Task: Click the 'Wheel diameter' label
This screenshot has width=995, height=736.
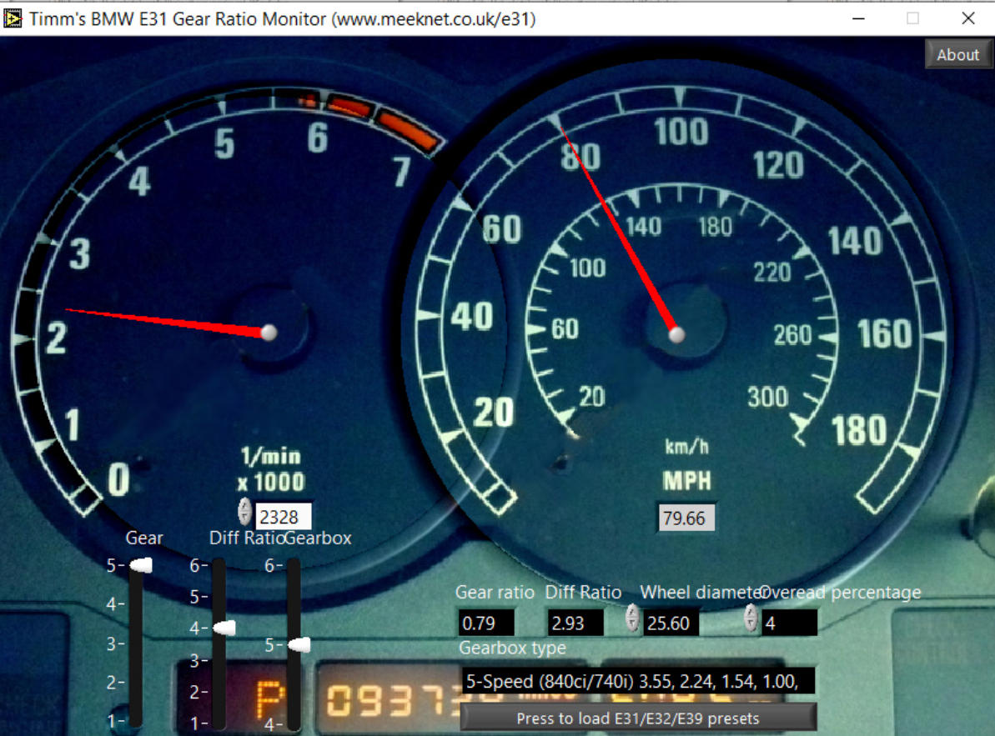Action: 701,592
